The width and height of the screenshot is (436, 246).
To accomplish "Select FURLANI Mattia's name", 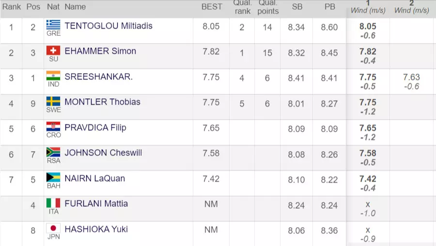I will [x=96, y=203].
